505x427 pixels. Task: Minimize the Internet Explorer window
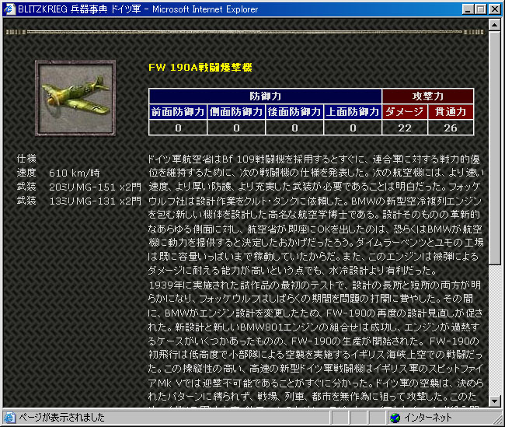468,9
